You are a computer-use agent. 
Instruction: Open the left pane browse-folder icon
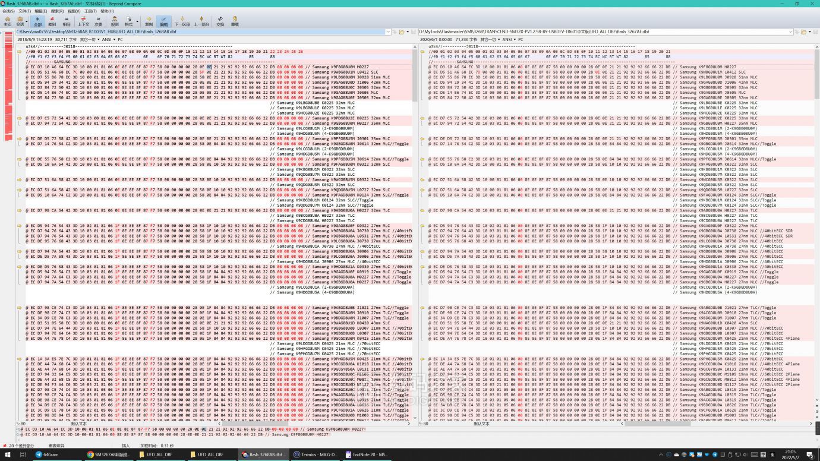[402, 31]
